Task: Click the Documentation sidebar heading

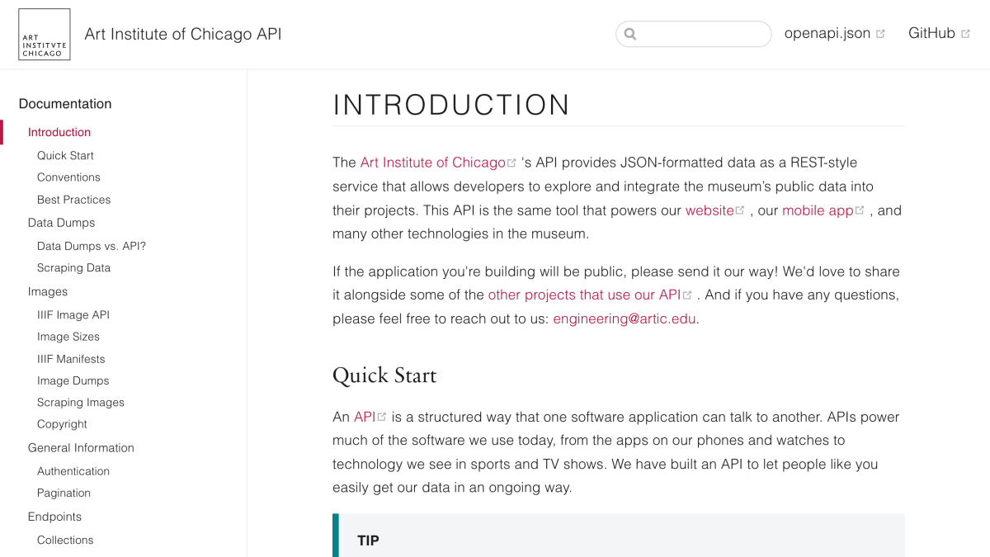Action: [65, 104]
